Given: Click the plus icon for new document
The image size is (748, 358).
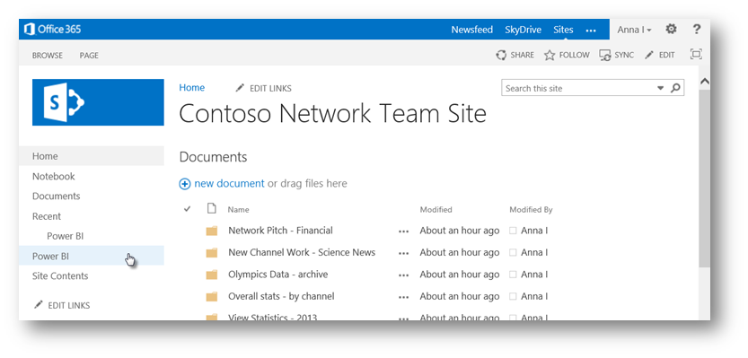Looking at the screenshot, I should 185,184.
